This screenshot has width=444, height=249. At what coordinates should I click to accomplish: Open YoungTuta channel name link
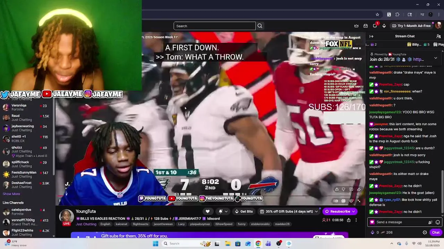86,211
